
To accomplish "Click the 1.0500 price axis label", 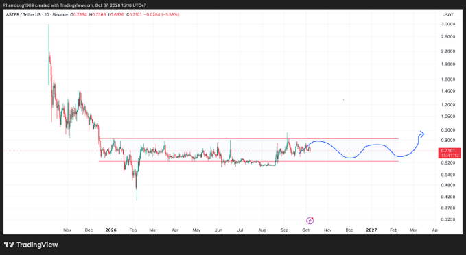I will (x=448, y=117).
